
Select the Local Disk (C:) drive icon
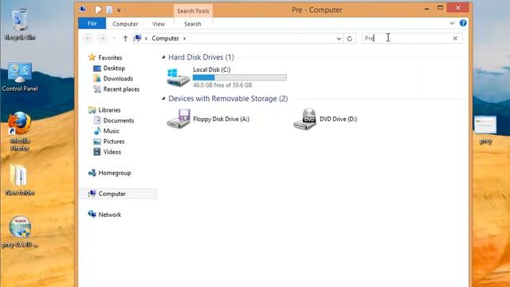(x=178, y=77)
